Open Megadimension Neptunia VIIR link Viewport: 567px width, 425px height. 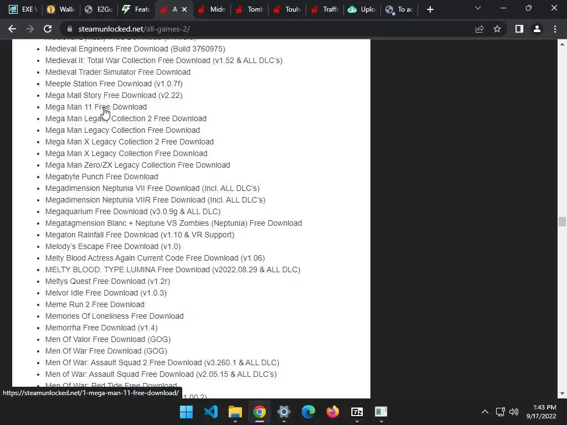(155, 200)
